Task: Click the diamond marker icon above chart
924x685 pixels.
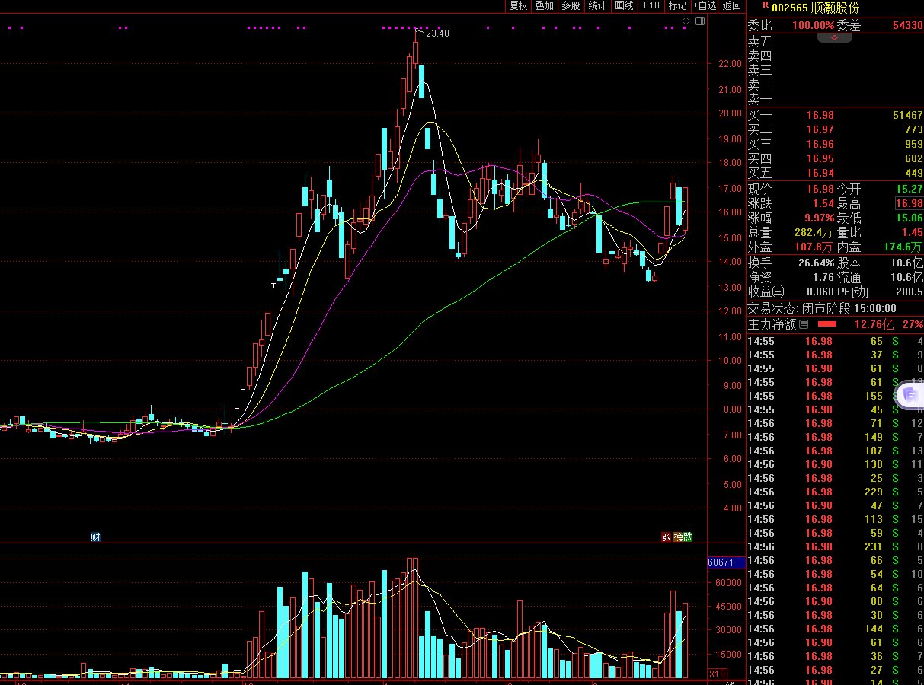Action: 686,21
